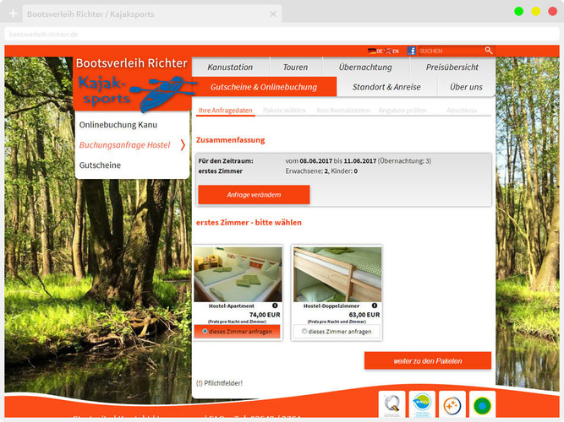Open the Übernachtung menu item
The image size is (564, 422).
[365, 67]
